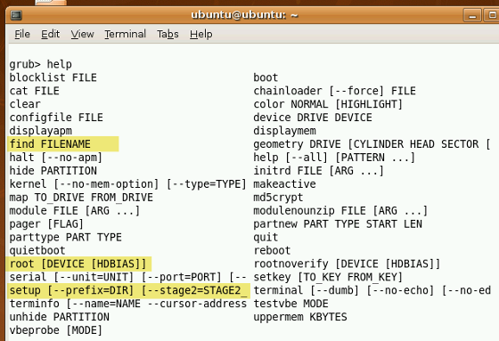The height and width of the screenshot is (341, 499).
Task: Click the md5crypt command text
Action: [278, 198]
